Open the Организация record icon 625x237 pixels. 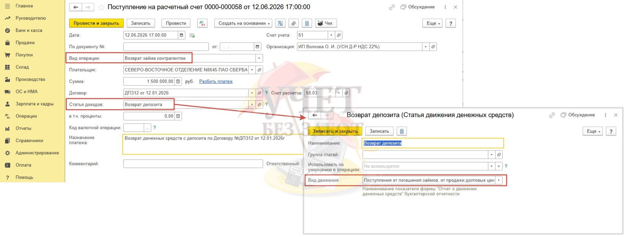point(433,47)
